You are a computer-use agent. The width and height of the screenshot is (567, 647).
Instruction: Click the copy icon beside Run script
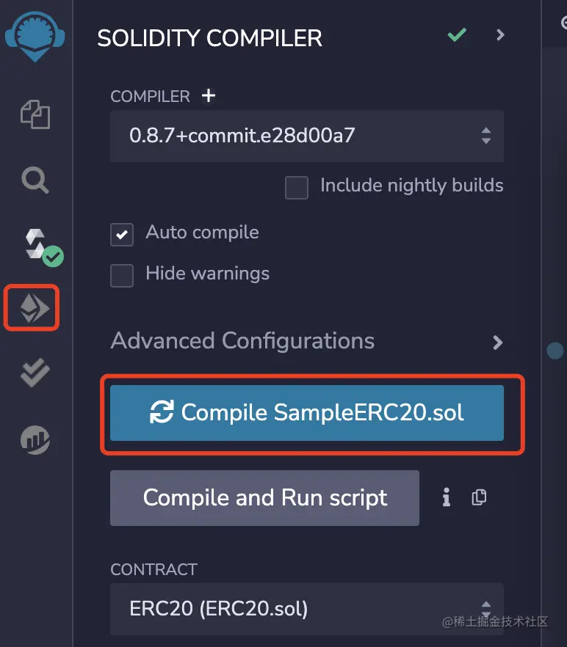coord(479,497)
